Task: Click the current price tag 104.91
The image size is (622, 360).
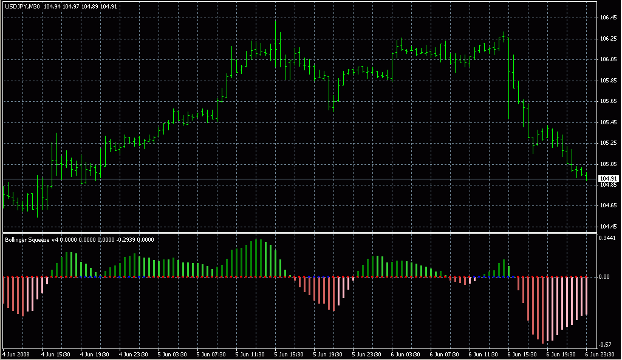Action: 608,178
